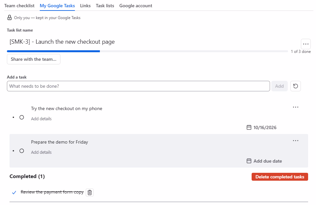Click the 'Prepare the demo for Friday' title
The height and width of the screenshot is (205, 316).
[x=59, y=142]
